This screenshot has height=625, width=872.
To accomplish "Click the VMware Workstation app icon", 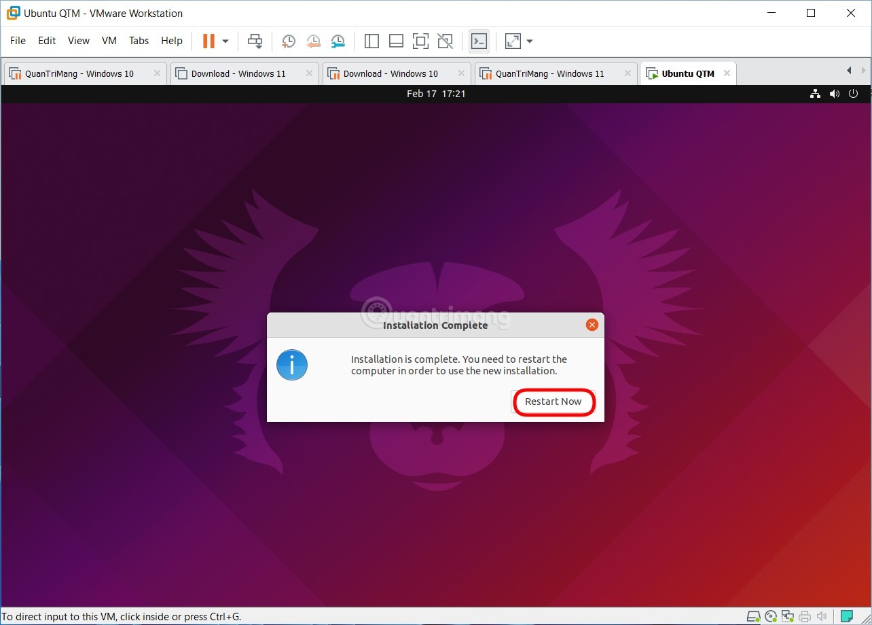I will tap(13, 13).
